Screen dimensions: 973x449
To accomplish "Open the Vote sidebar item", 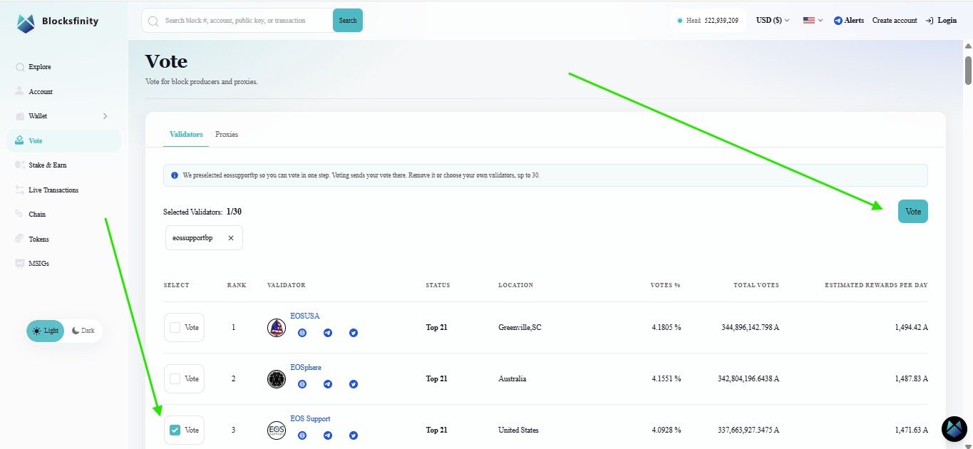I will click(63, 141).
